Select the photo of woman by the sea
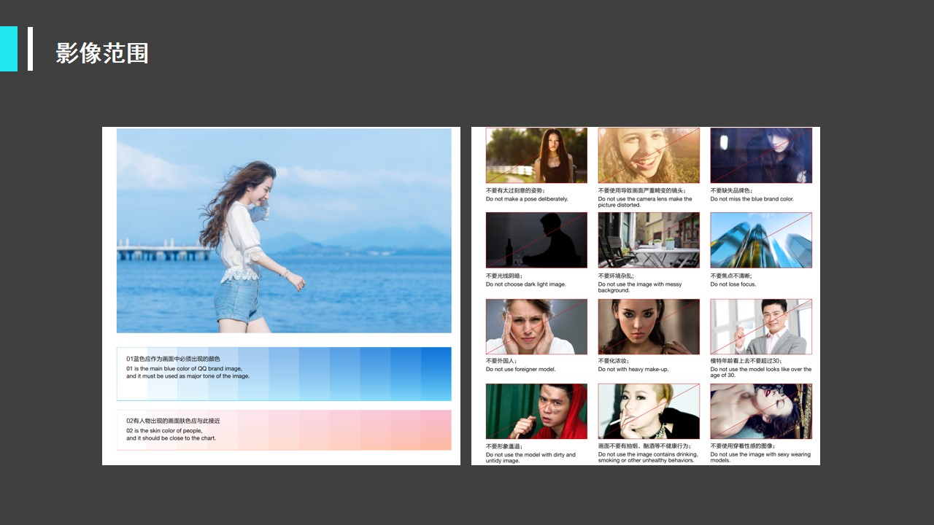 click(x=284, y=231)
